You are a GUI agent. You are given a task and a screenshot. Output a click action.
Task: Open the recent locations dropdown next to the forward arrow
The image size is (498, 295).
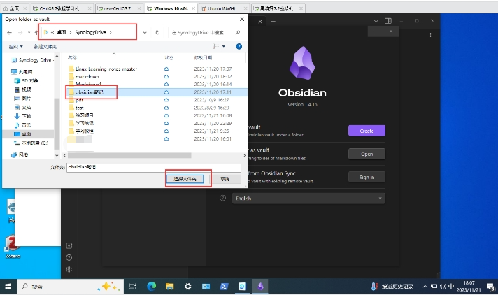29,32
